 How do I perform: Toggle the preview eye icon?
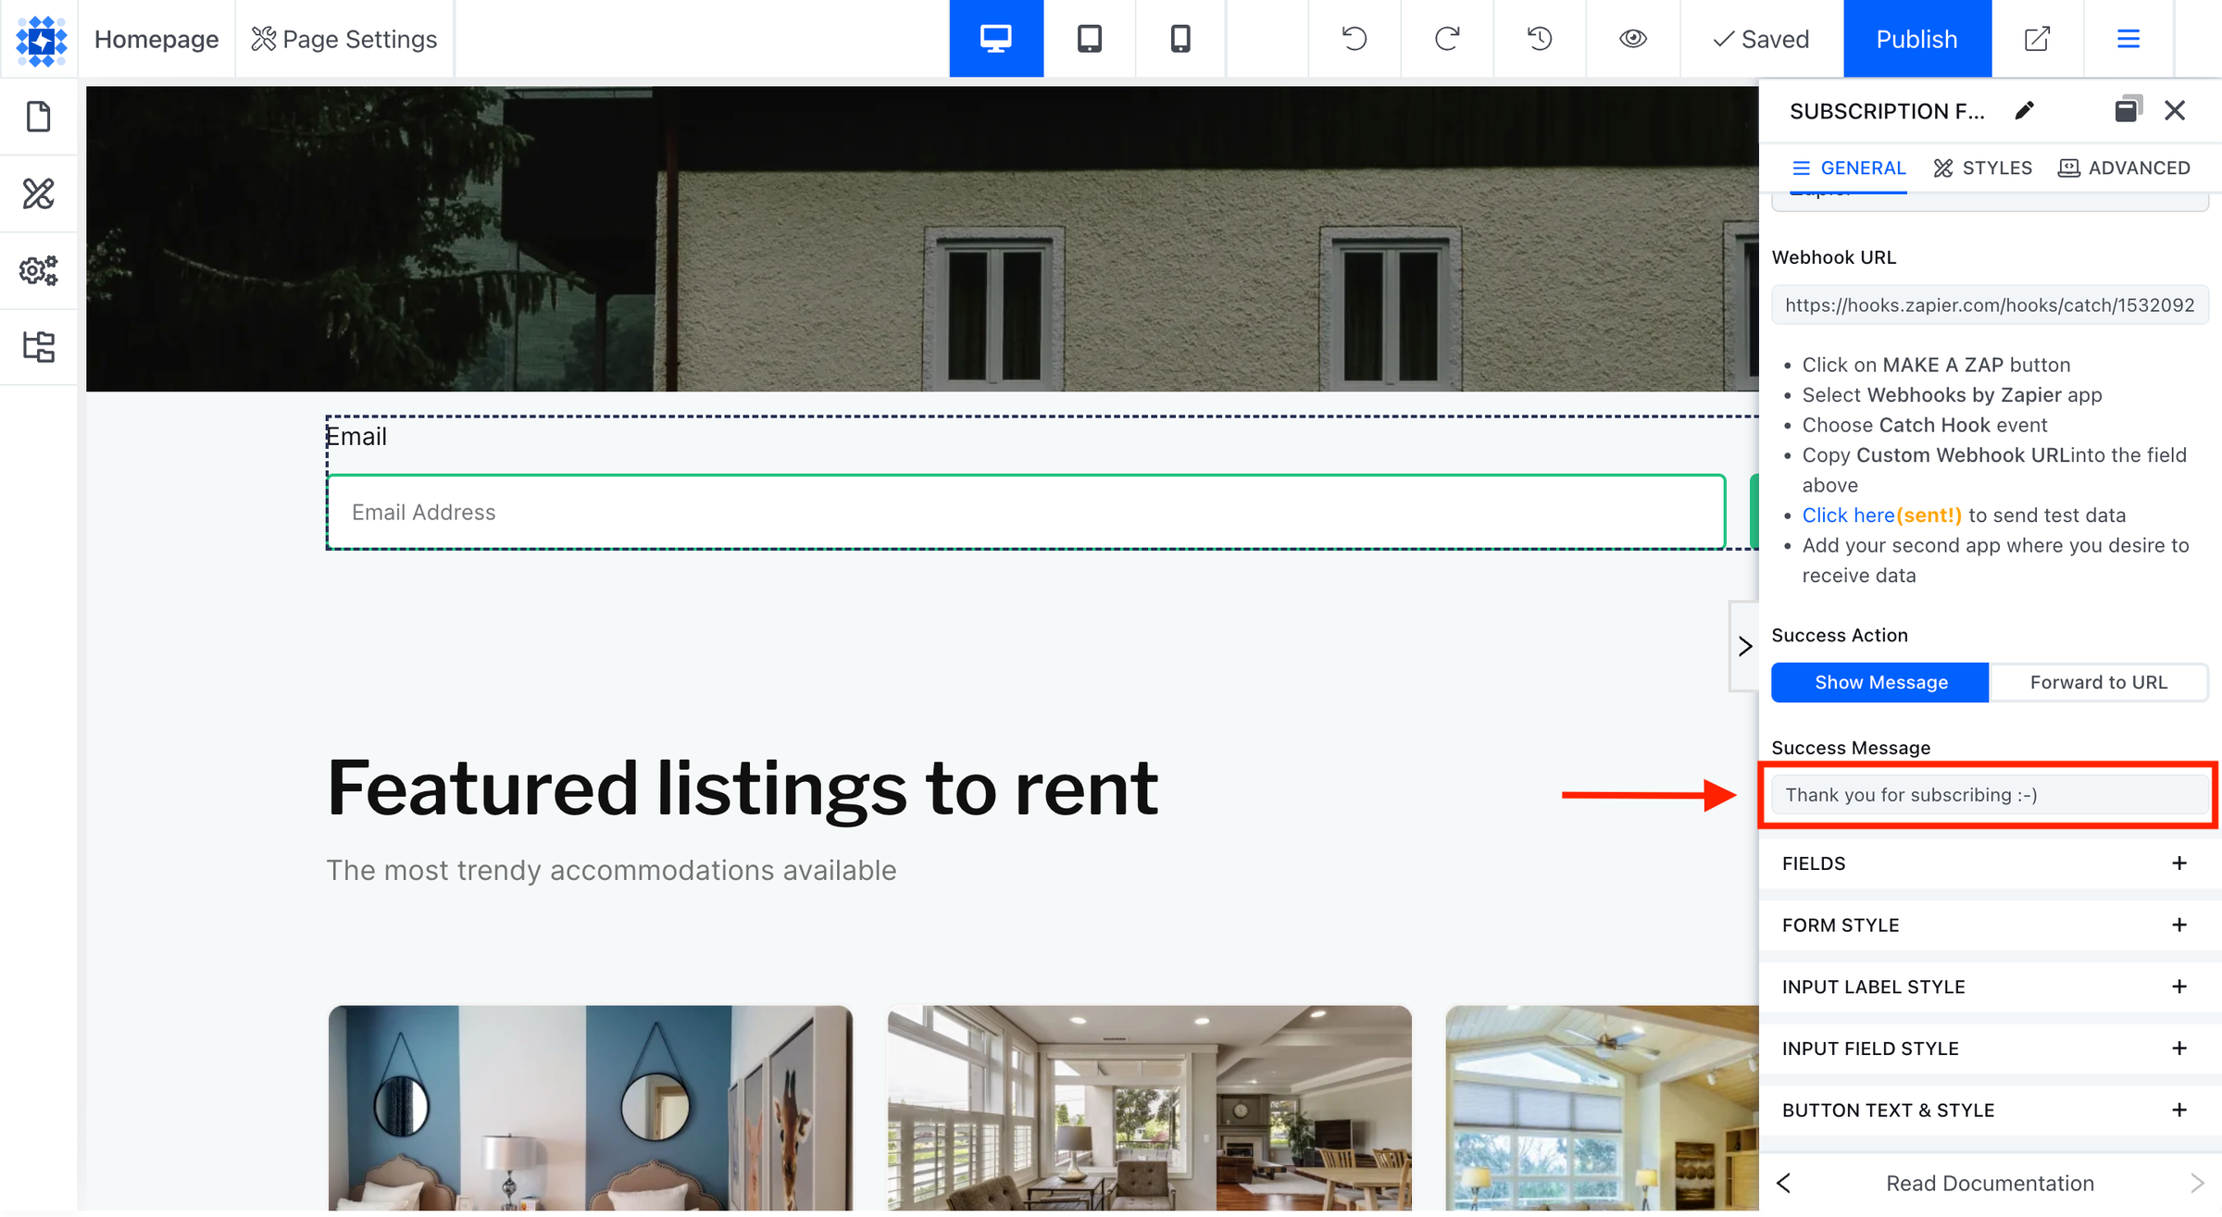(x=1633, y=39)
